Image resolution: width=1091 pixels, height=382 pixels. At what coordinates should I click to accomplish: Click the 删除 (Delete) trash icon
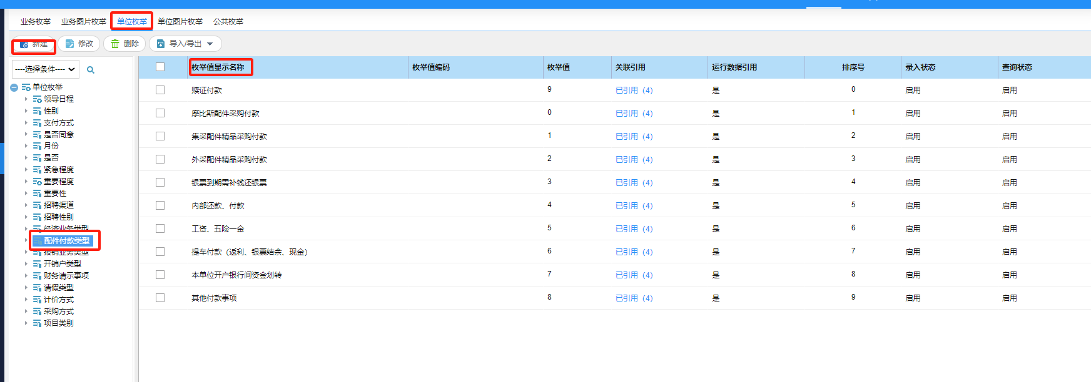coord(115,44)
